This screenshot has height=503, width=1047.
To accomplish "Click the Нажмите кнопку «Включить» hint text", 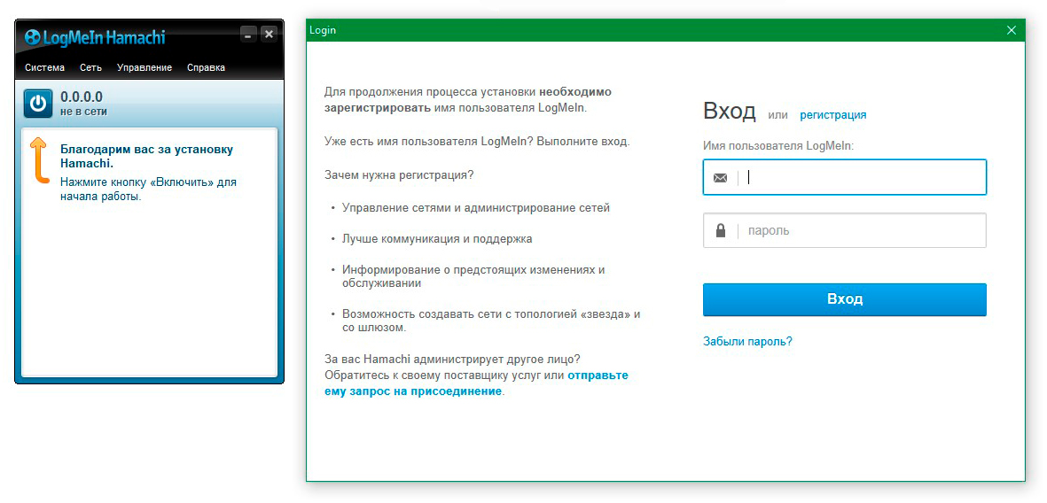I will [148, 190].
